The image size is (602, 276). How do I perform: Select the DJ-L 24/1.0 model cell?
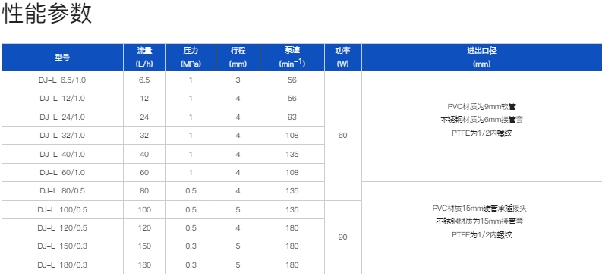(62, 118)
